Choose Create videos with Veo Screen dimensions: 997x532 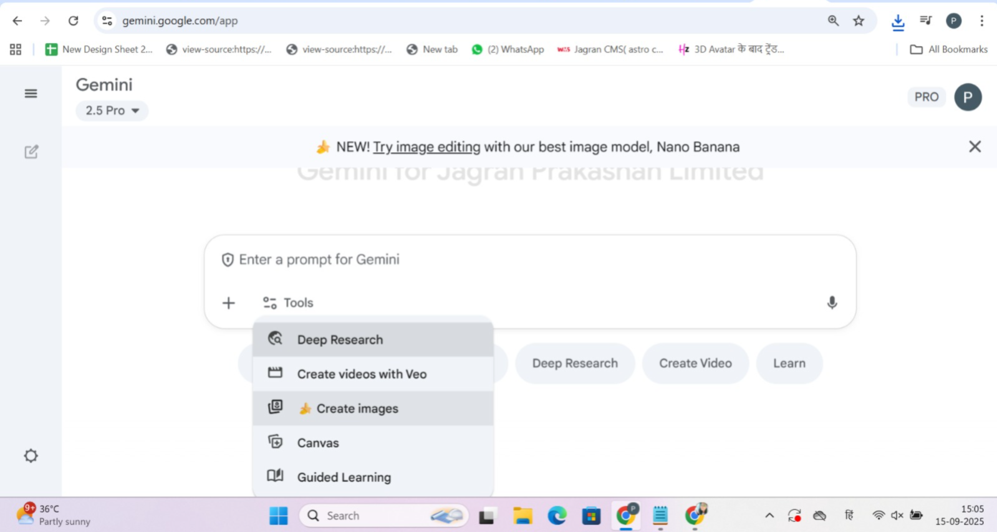pos(362,374)
